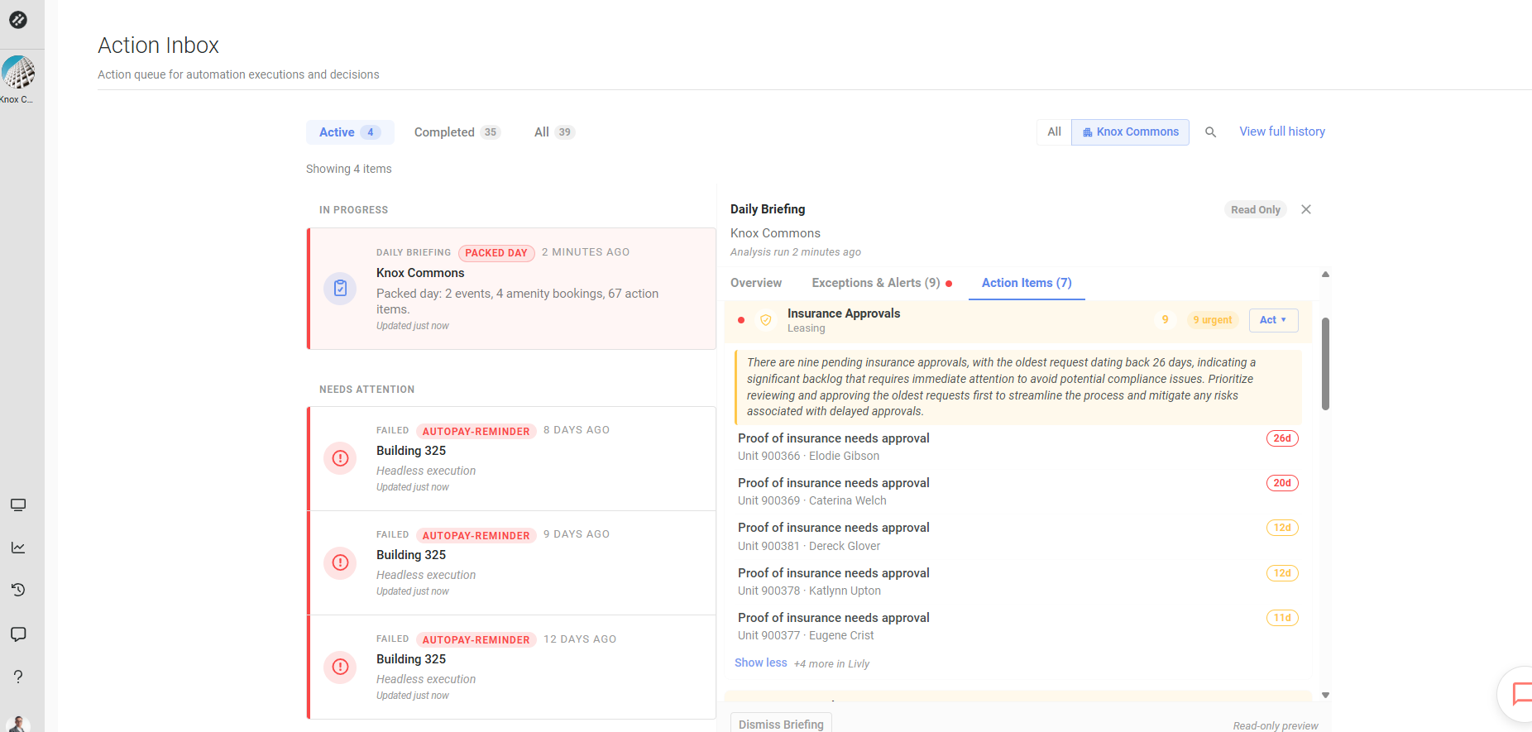1532x732 pixels.
Task: Click the scroll up arrow in briefing panel
Action: (x=1325, y=275)
